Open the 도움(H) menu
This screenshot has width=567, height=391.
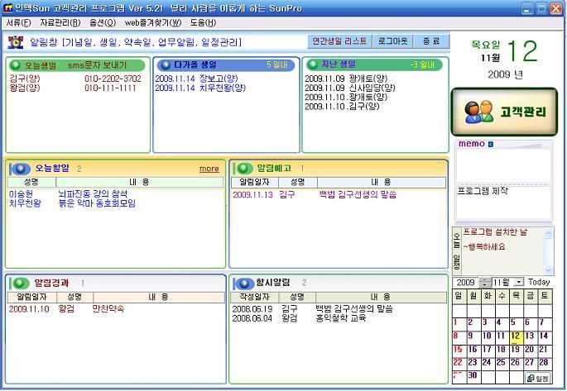[x=203, y=23]
